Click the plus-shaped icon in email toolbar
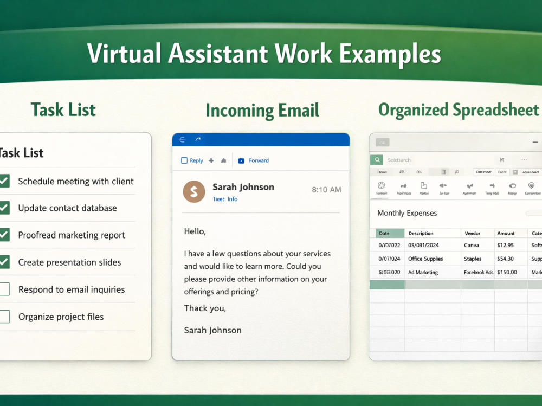This screenshot has height=406, width=542. pyautogui.click(x=211, y=160)
